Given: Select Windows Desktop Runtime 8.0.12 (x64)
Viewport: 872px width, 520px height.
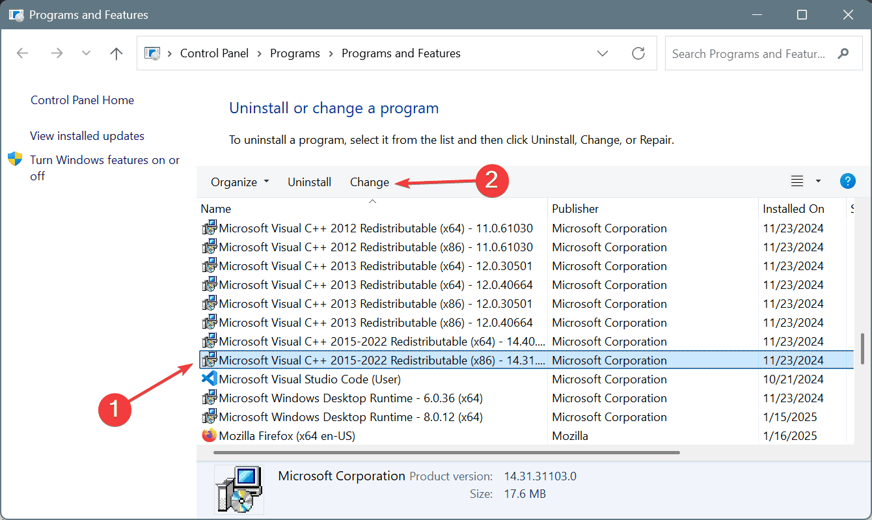Looking at the screenshot, I should click(x=525, y=417).
